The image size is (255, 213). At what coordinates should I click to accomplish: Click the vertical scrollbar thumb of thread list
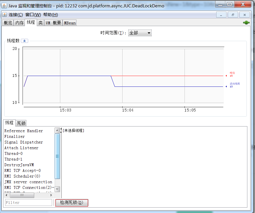(x=57, y=156)
